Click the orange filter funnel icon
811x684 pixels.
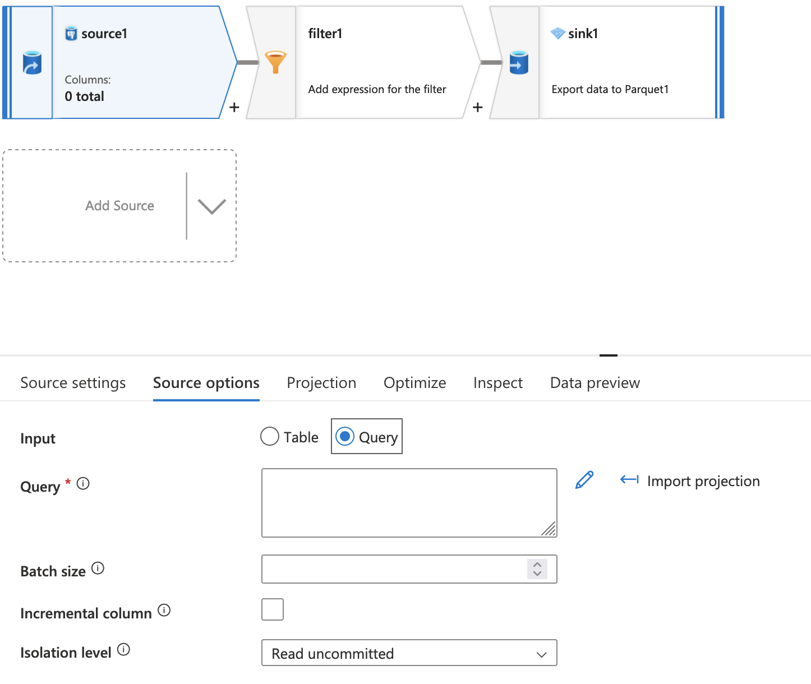pos(275,62)
